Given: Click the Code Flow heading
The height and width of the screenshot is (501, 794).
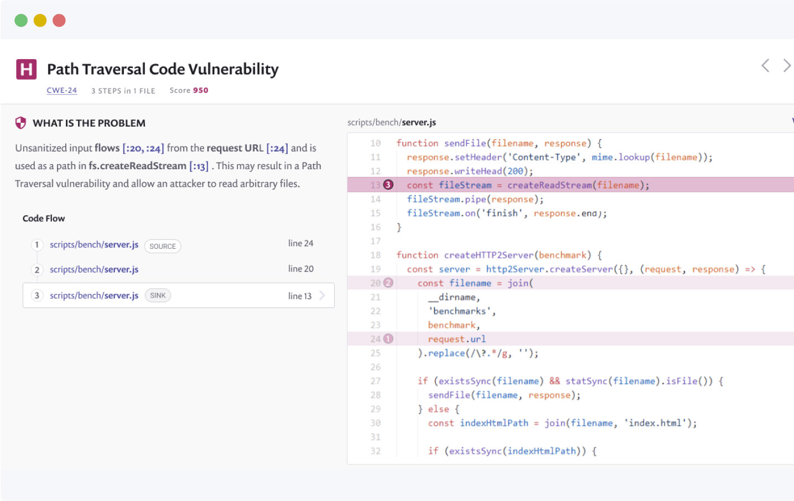Looking at the screenshot, I should (44, 218).
